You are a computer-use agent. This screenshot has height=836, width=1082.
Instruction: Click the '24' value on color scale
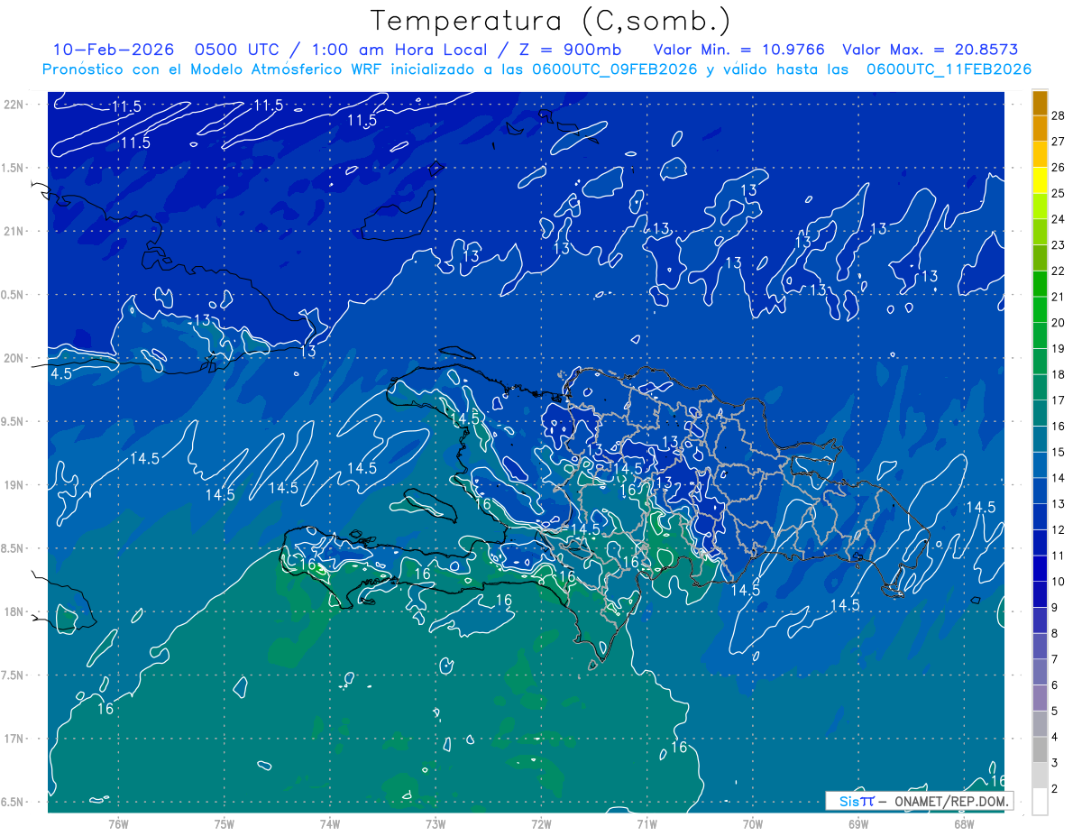tap(1059, 219)
